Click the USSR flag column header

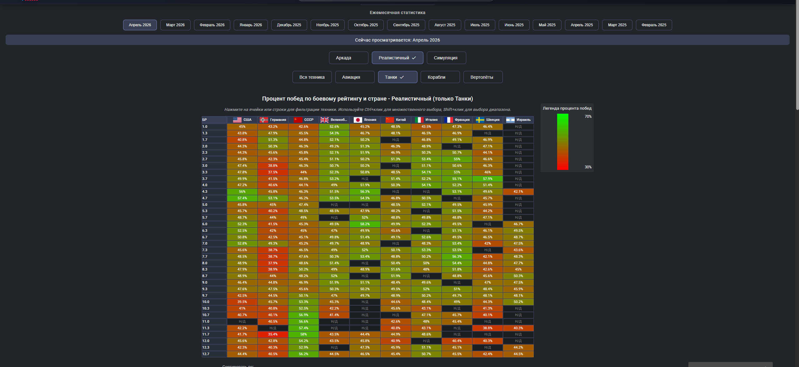pos(303,120)
